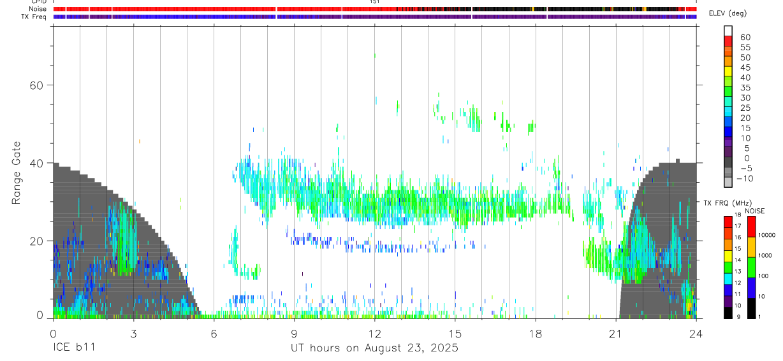Click the light gray bottom swatch of the ELEV bar
This screenshot has width=783, height=361.
[728, 181]
